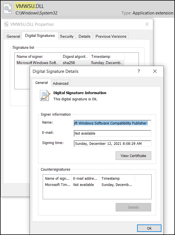The width and height of the screenshot is (175, 235).
Task: Switch to the Previous Versions tab
Action: tap(111, 36)
